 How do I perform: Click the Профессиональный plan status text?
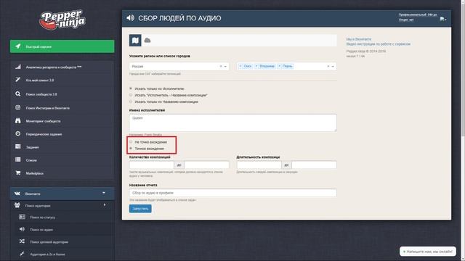418,14
